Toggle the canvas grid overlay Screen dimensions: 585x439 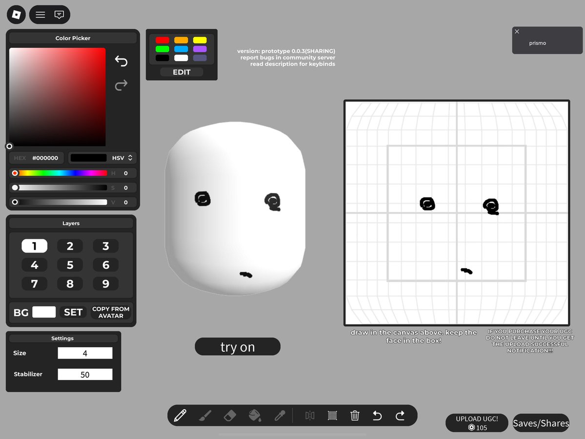332,416
